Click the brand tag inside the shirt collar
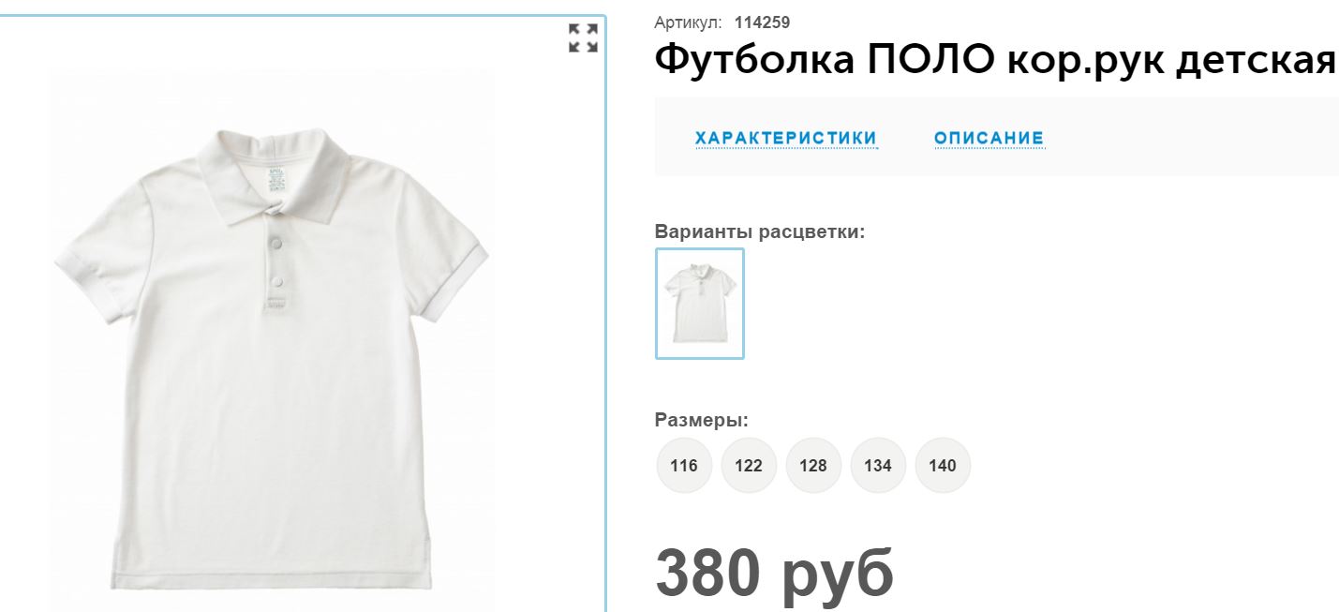This screenshot has height=612, width=1339. click(x=275, y=176)
